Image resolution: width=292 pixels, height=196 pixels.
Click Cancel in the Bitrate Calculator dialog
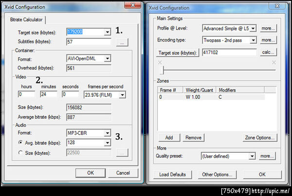click(123, 173)
